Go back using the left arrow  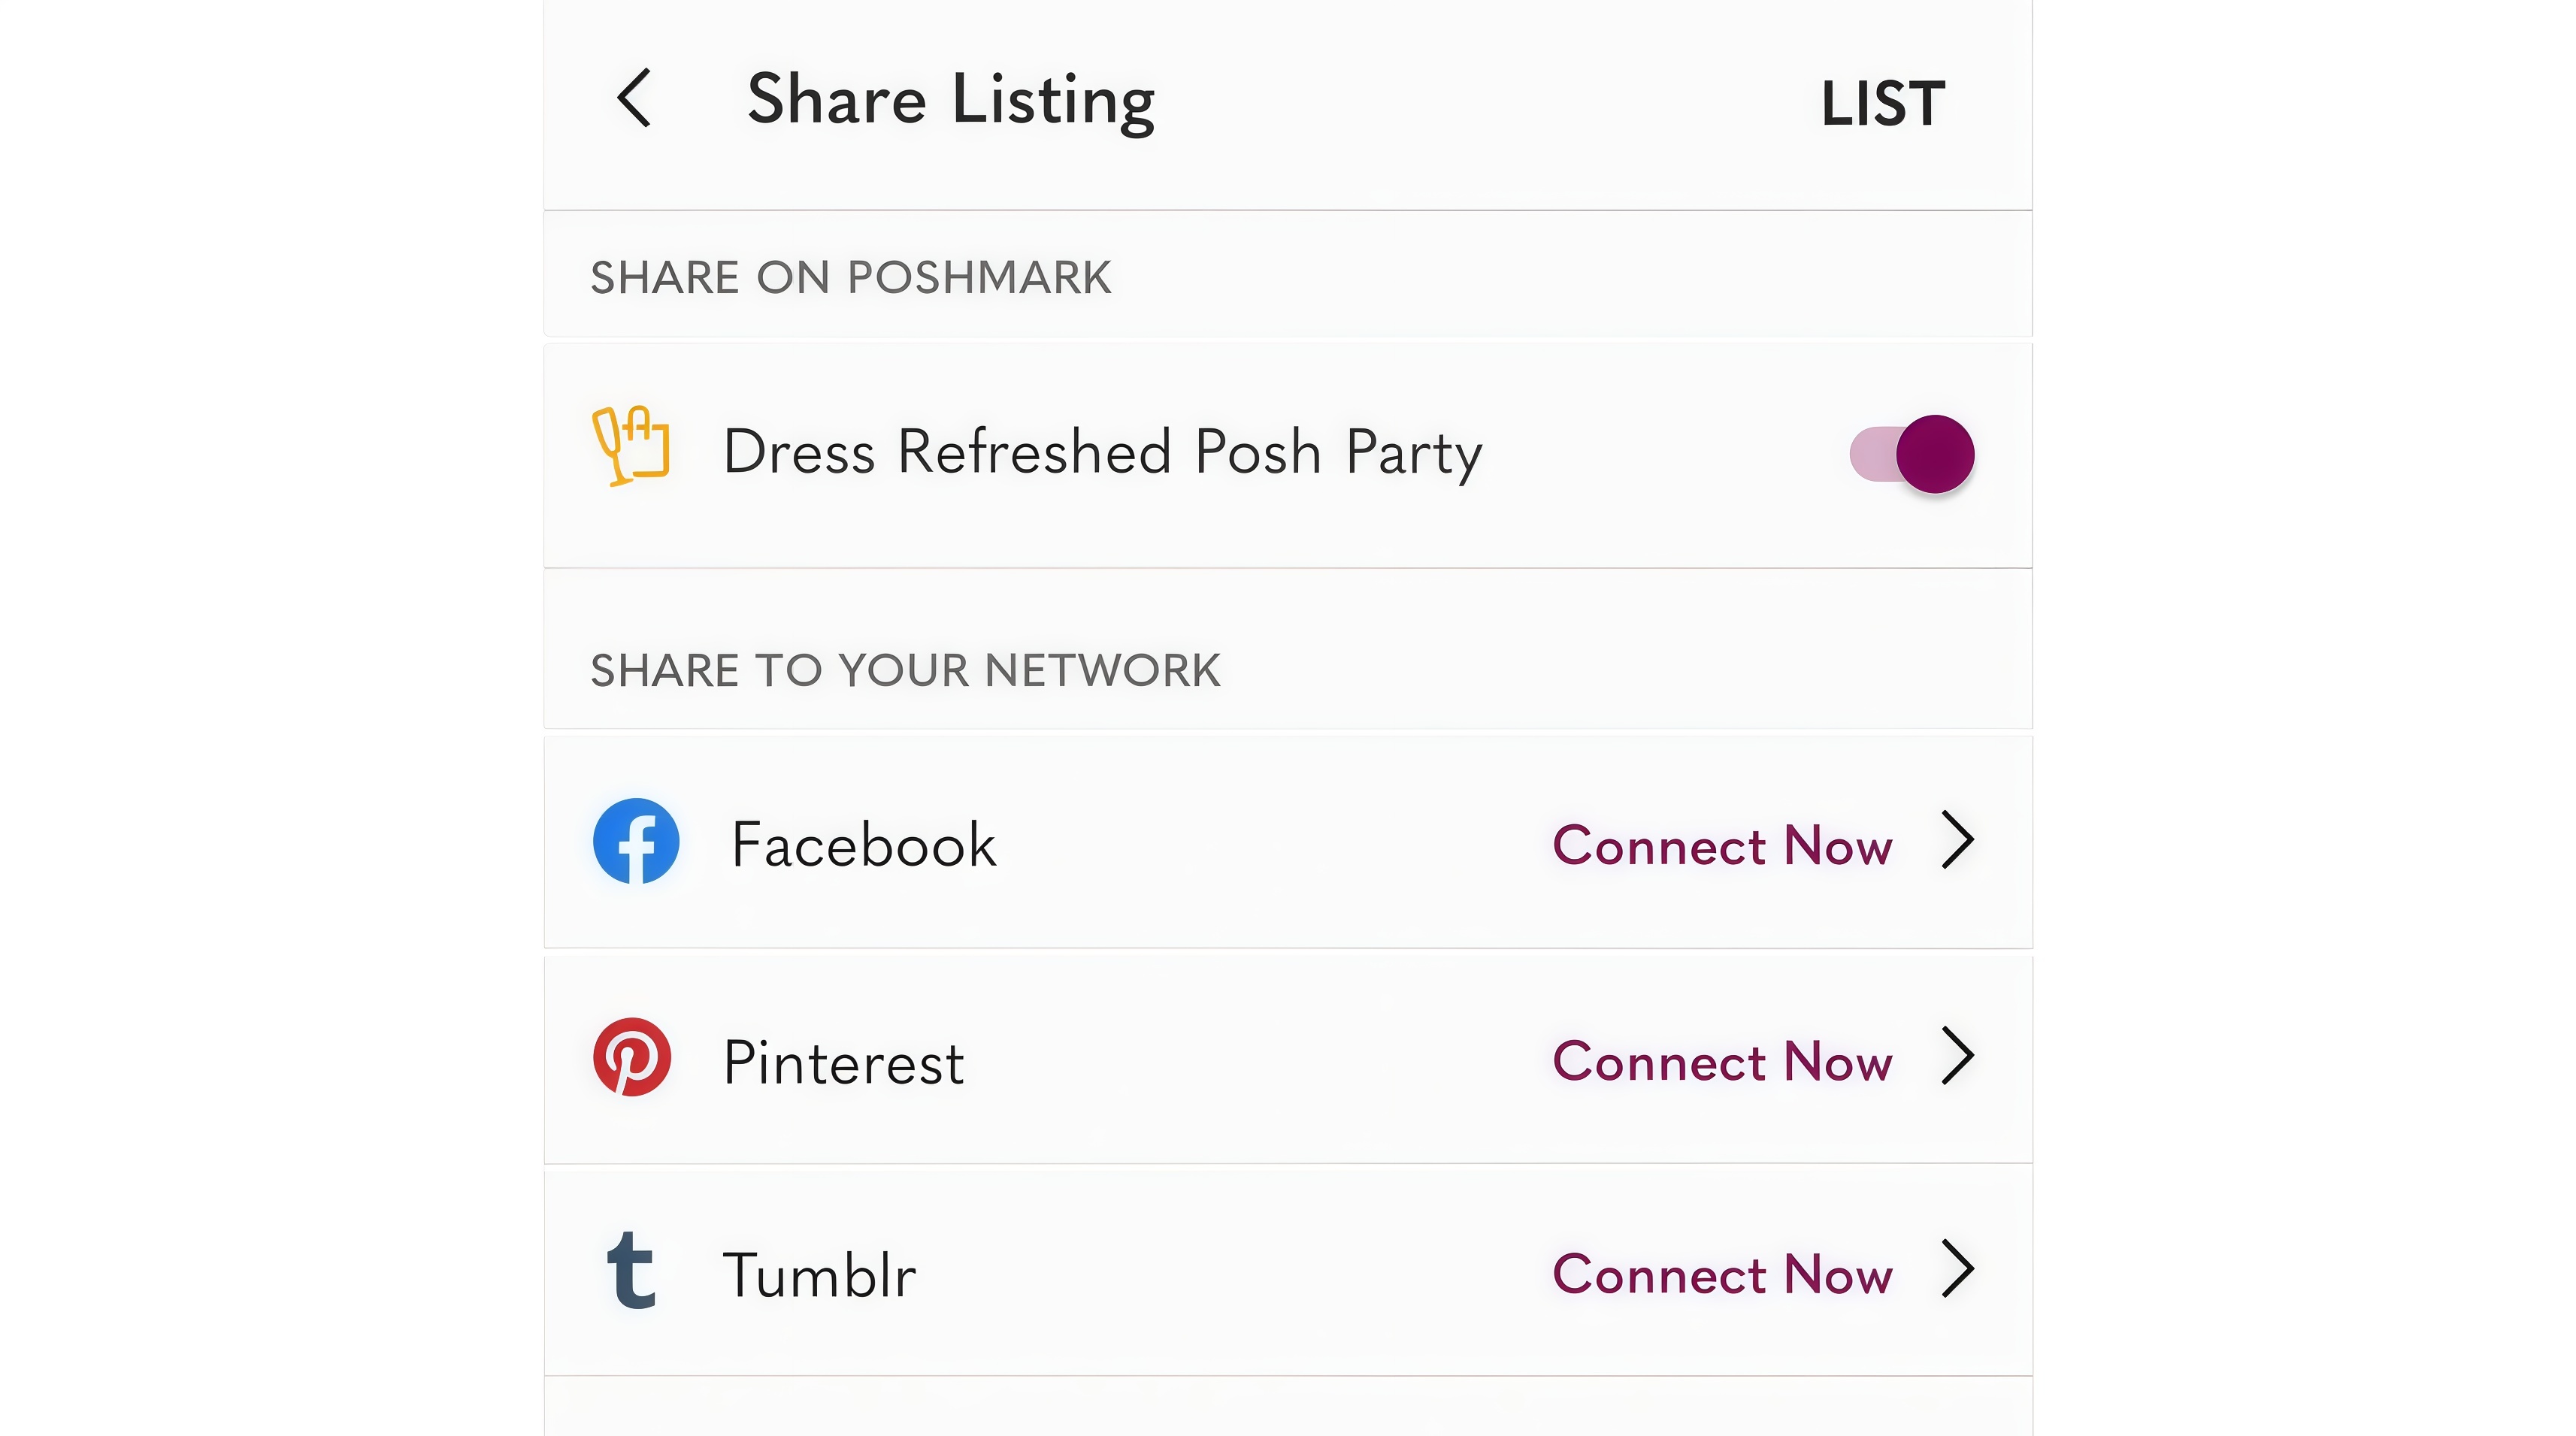[x=634, y=98]
